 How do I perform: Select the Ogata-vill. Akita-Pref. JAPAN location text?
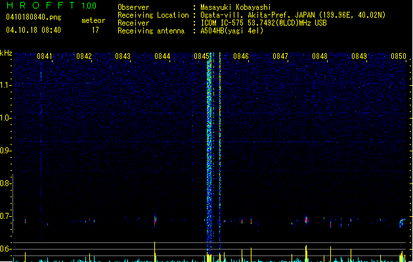click(x=293, y=15)
